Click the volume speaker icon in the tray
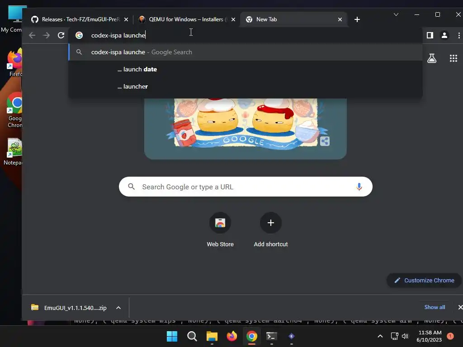Screen dimensions: 463x347 pos(405,336)
